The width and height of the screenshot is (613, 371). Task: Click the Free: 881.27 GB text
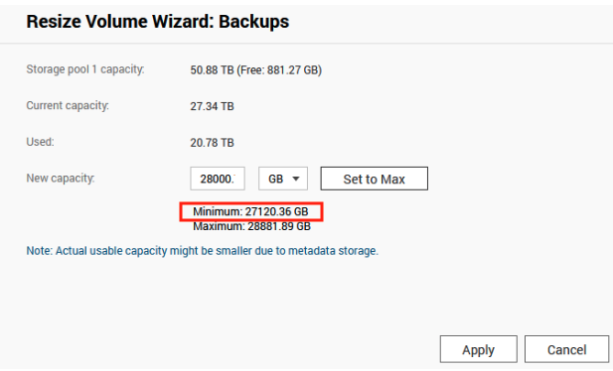coord(279,70)
